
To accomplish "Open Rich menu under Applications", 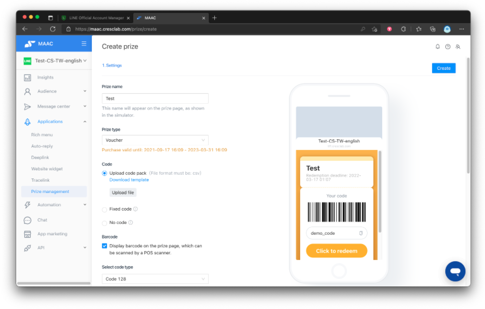I will point(42,135).
